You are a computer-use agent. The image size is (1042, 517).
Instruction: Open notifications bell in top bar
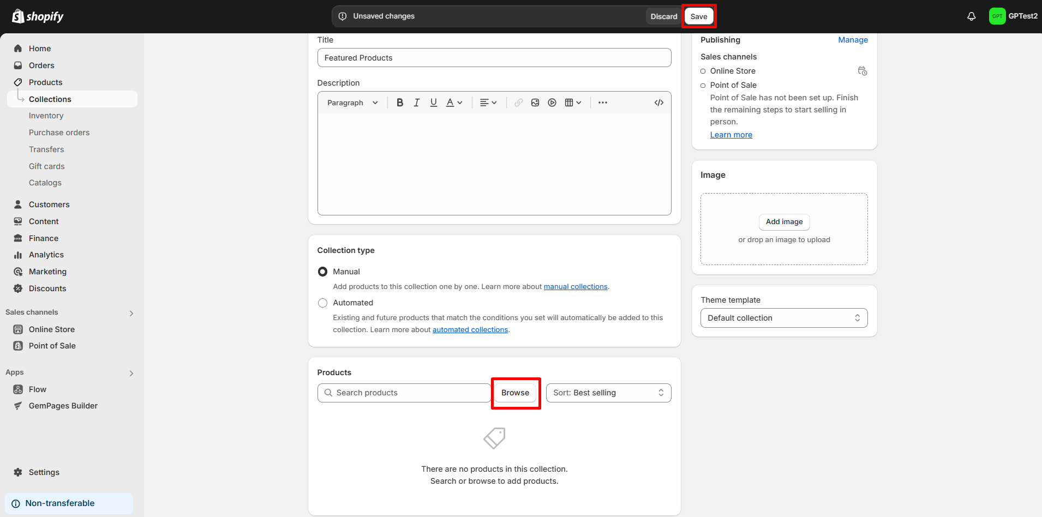coord(971,16)
